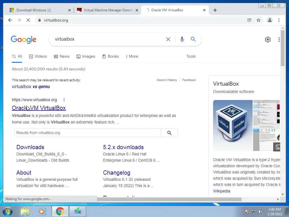Open the 5.2.x downloads sitelink
The image size is (289, 217).
(x=123, y=147)
